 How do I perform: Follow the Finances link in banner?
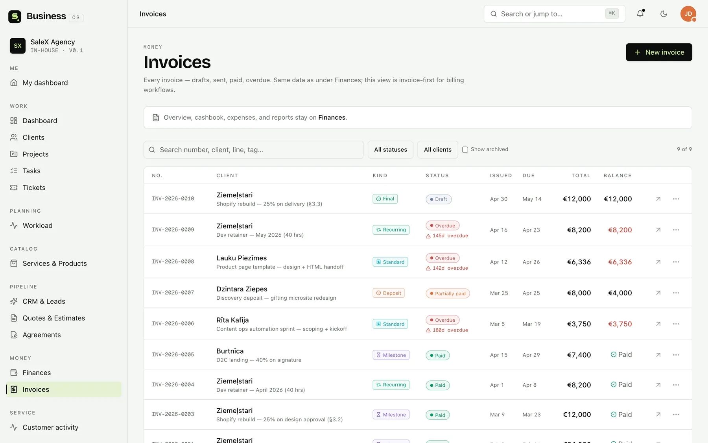coord(332,117)
